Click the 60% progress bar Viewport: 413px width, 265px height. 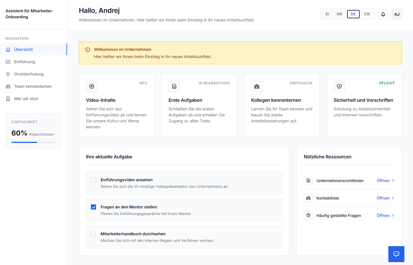click(32, 142)
